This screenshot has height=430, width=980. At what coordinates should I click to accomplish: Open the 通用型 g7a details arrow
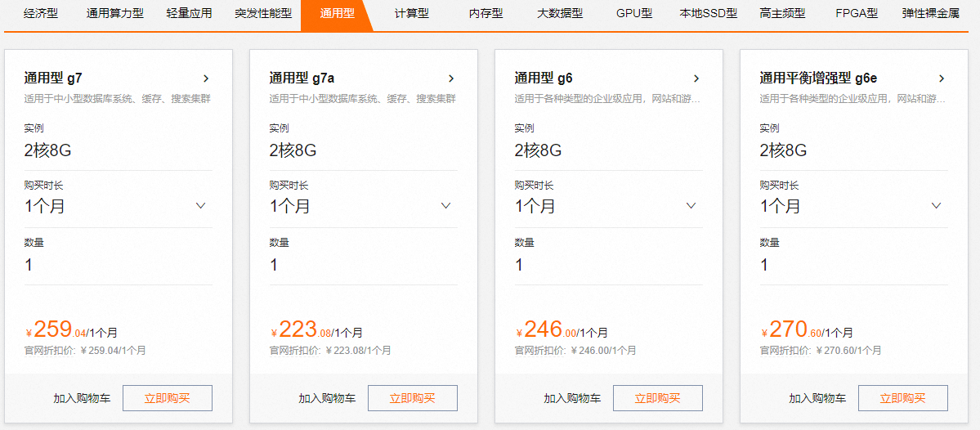tap(450, 78)
